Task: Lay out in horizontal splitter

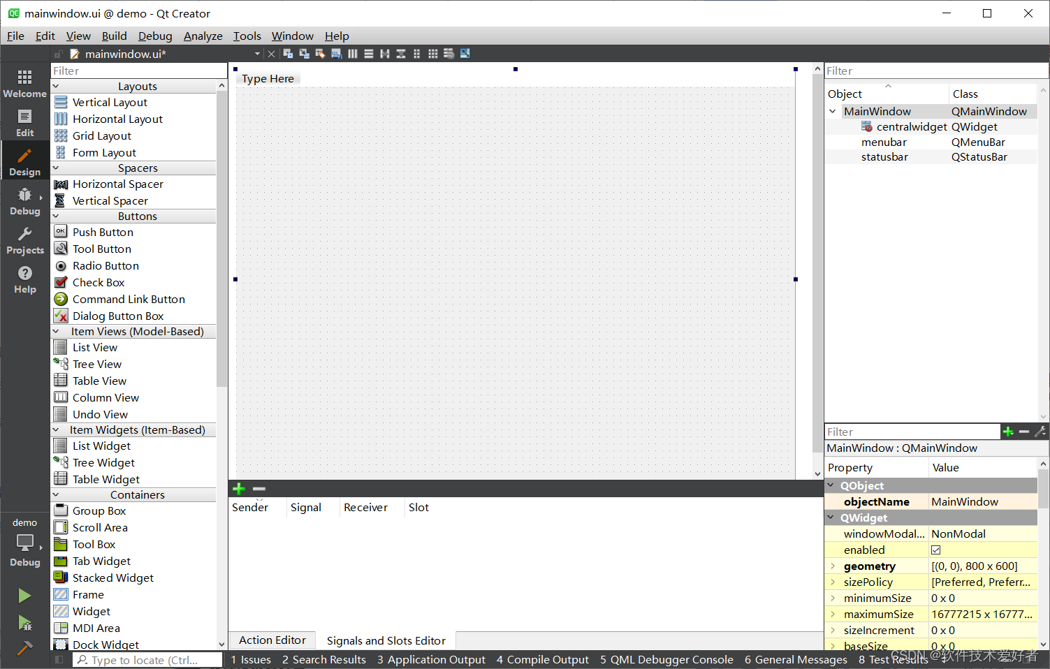Action: click(x=385, y=54)
